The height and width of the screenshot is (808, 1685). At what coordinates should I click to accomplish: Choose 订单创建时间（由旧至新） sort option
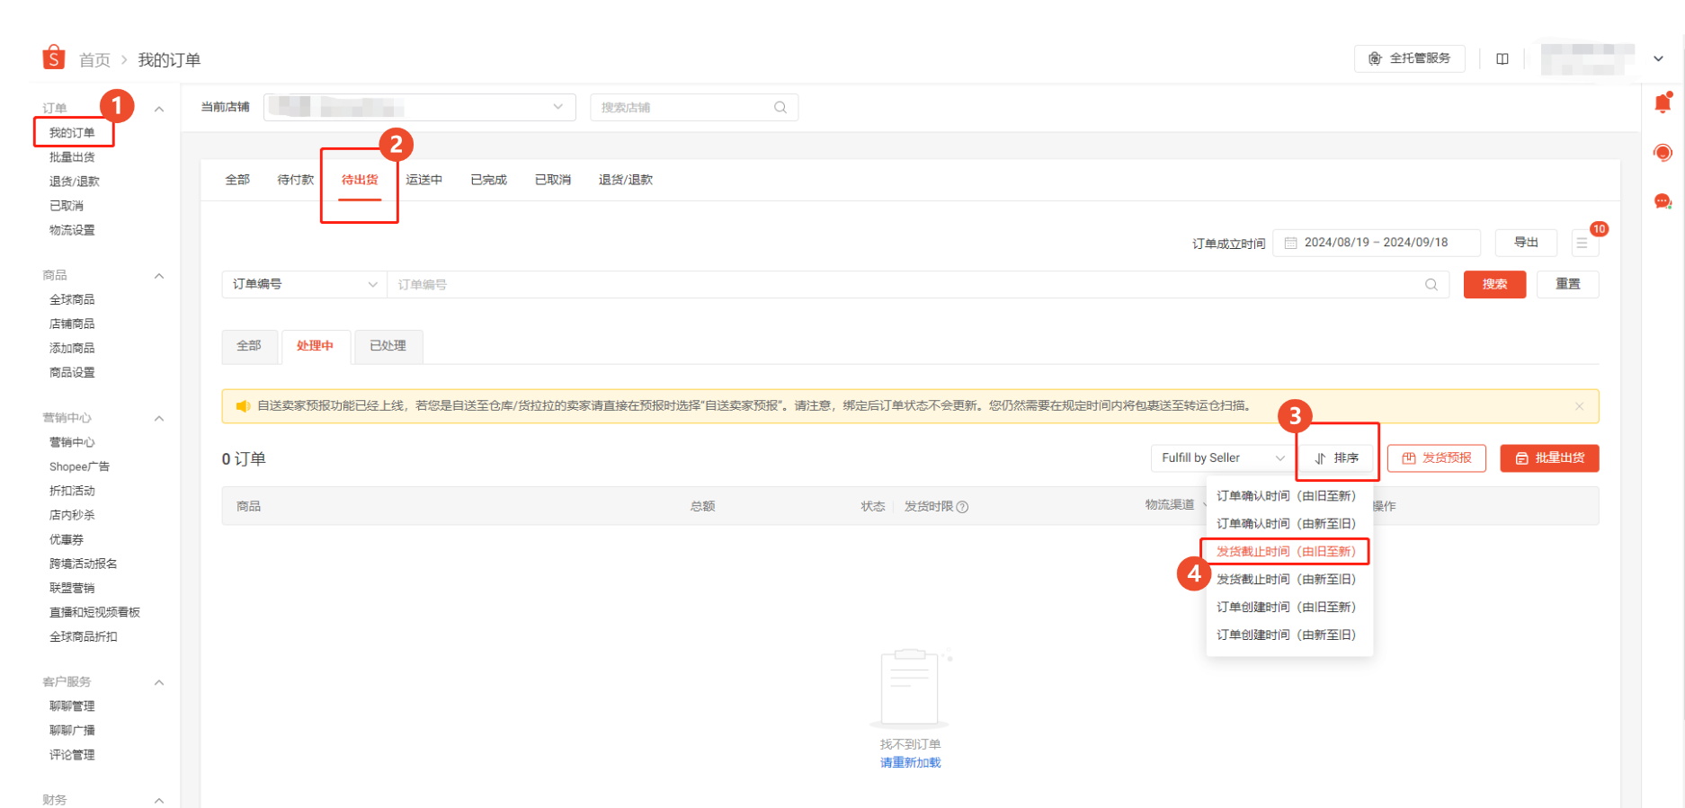1287,608
